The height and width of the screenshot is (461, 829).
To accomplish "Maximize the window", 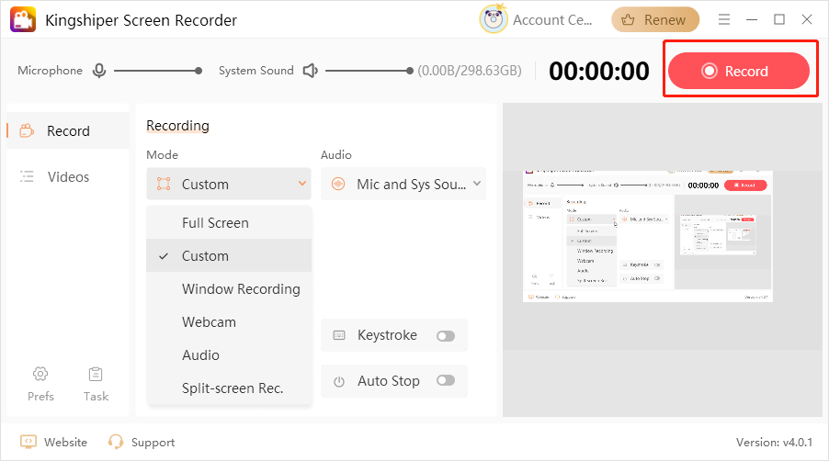I will click(x=778, y=19).
